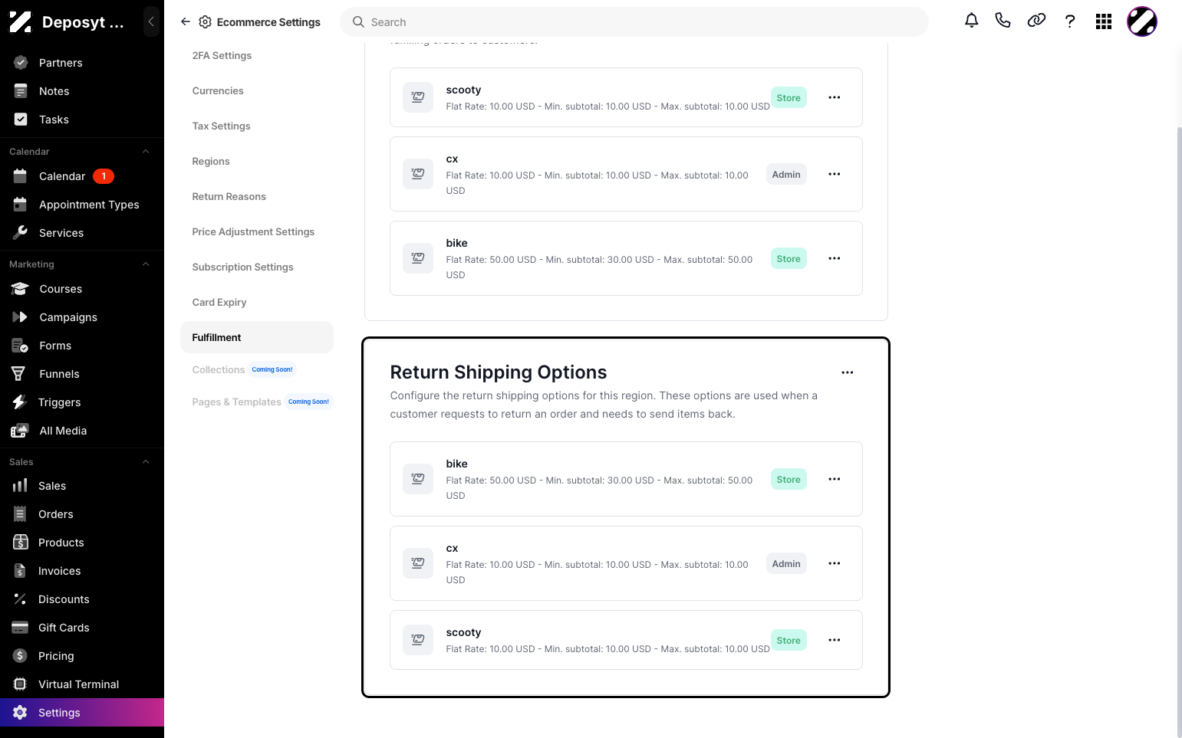
Task: Open Calendar with 1 notification
Action: tap(82, 176)
